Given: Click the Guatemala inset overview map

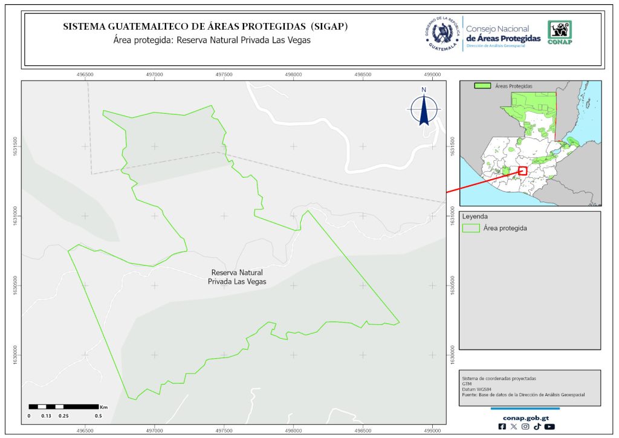Looking at the screenshot, I should pos(530,143).
